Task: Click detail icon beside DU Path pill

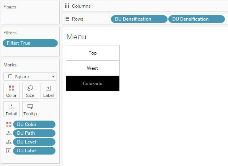Action: pyautogui.click(x=9, y=133)
